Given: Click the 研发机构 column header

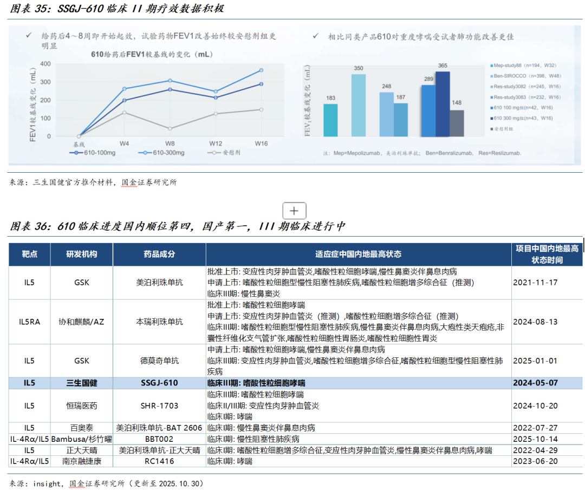Looking at the screenshot, I should (82, 254).
